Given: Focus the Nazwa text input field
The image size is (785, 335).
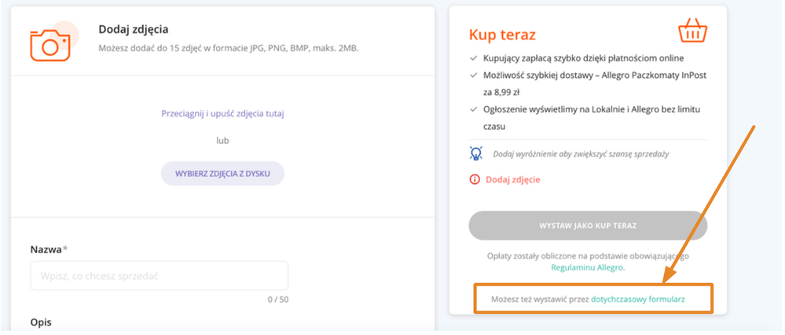Looking at the screenshot, I should [x=159, y=275].
